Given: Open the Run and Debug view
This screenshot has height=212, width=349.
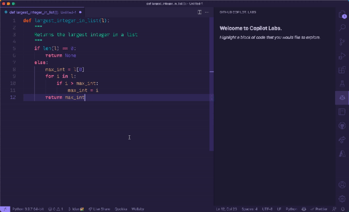Looking at the screenshot, I should tap(342, 56).
